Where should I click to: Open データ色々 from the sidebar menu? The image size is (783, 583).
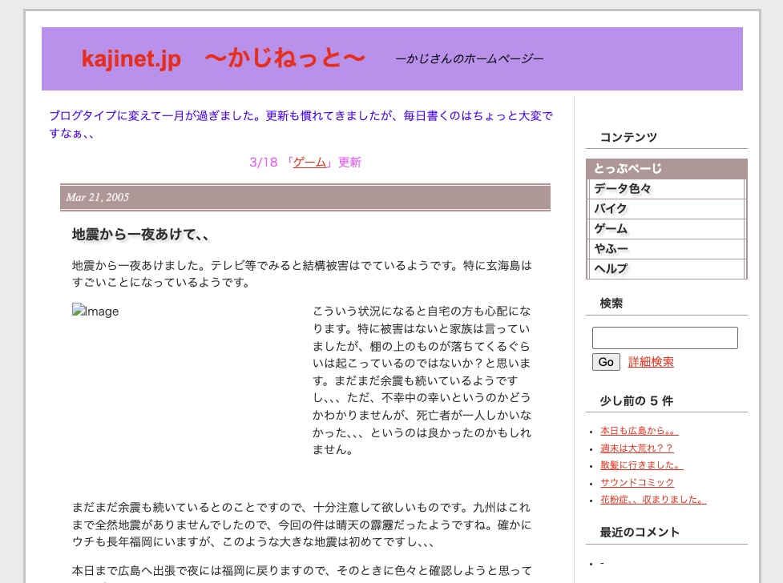tap(623, 189)
